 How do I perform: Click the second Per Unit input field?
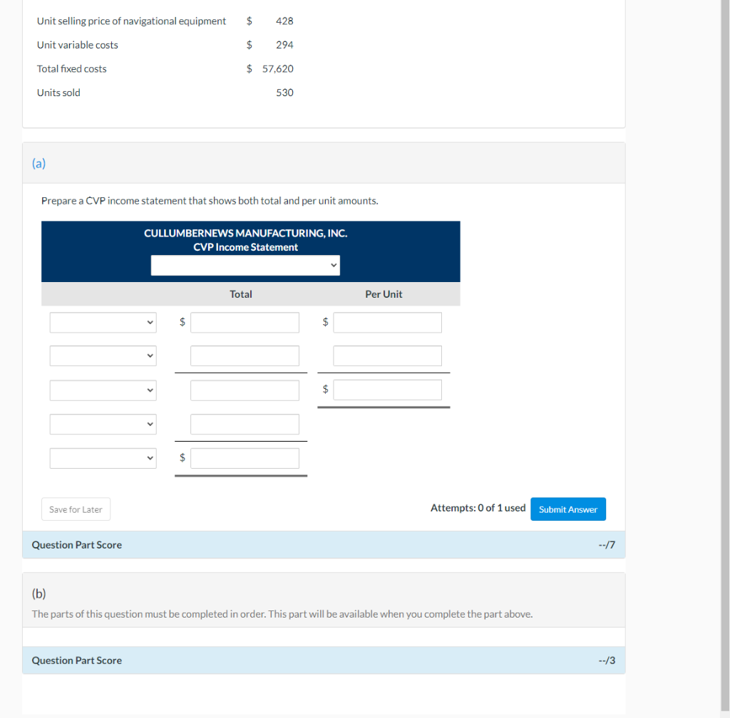tap(387, 355)
